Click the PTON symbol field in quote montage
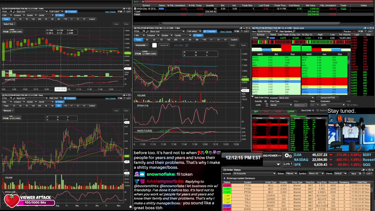Viewport: 375px width, 211px height. pyautogui.click(x=260, y=38)
